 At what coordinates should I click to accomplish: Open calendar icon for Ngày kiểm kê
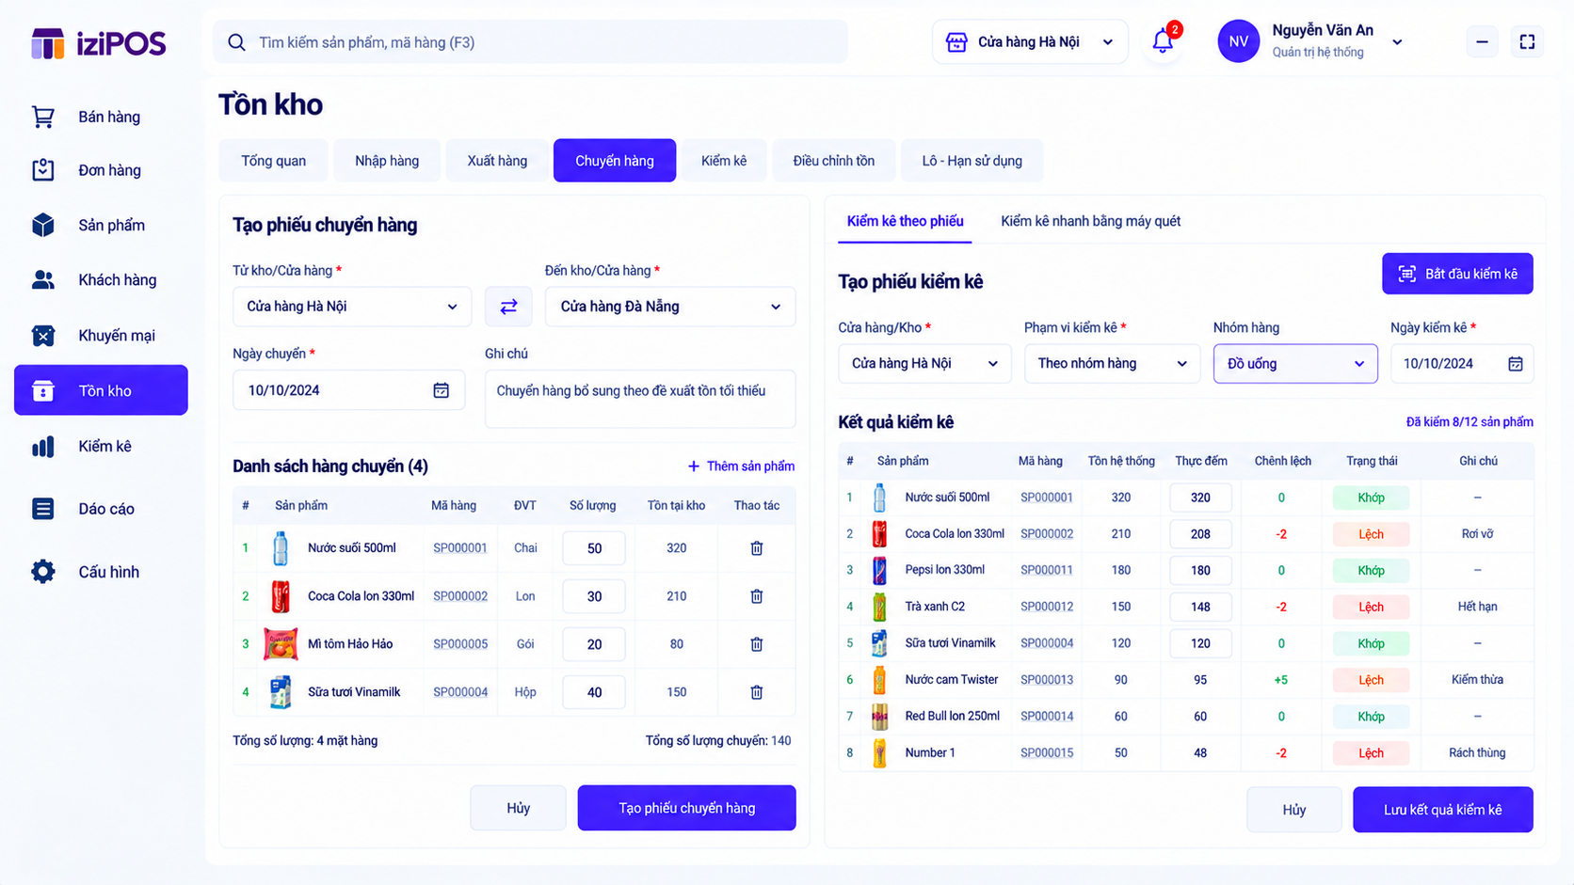tap(1515, 364)
